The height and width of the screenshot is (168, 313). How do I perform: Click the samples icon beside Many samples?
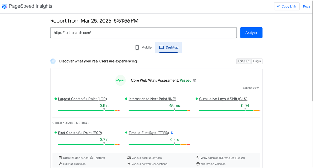pos(198,158)
